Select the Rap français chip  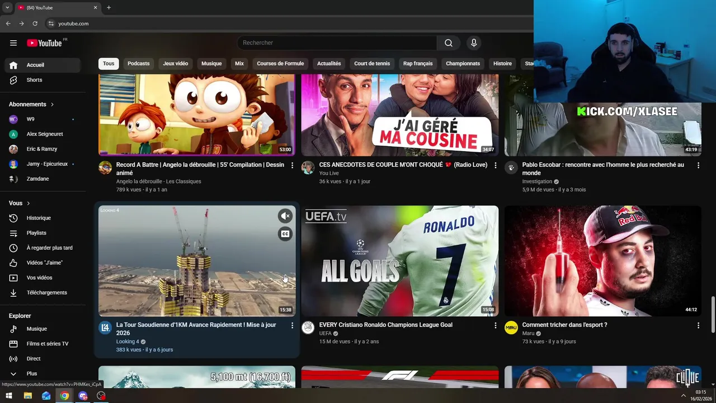click(x=418, y=64)
